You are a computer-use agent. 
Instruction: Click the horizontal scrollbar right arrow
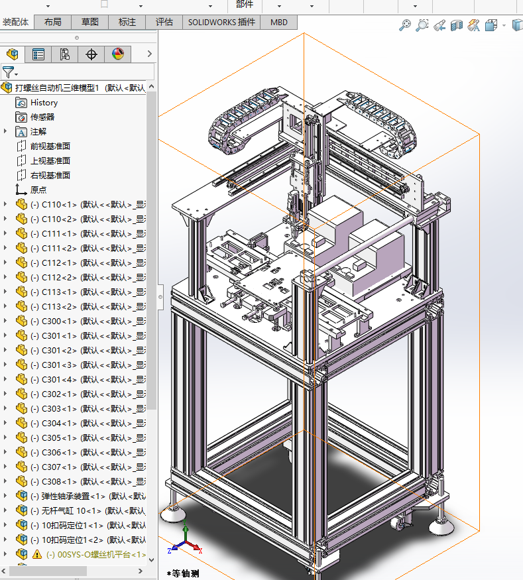pos(141,570)
